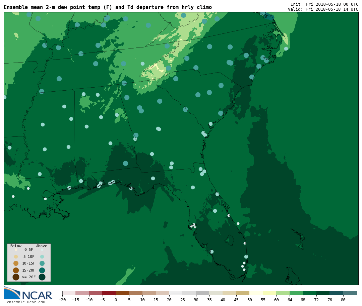
Task: Click the pale yellow colorbar segment between 55 and 60
Action: click(269, 293)
